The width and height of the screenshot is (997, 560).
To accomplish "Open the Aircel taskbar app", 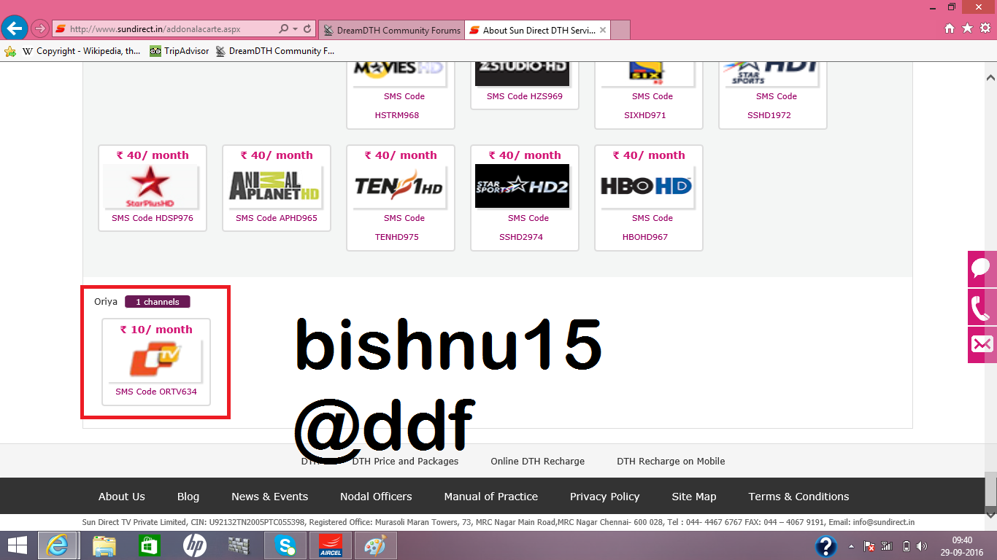I will [x=331, y=545].
